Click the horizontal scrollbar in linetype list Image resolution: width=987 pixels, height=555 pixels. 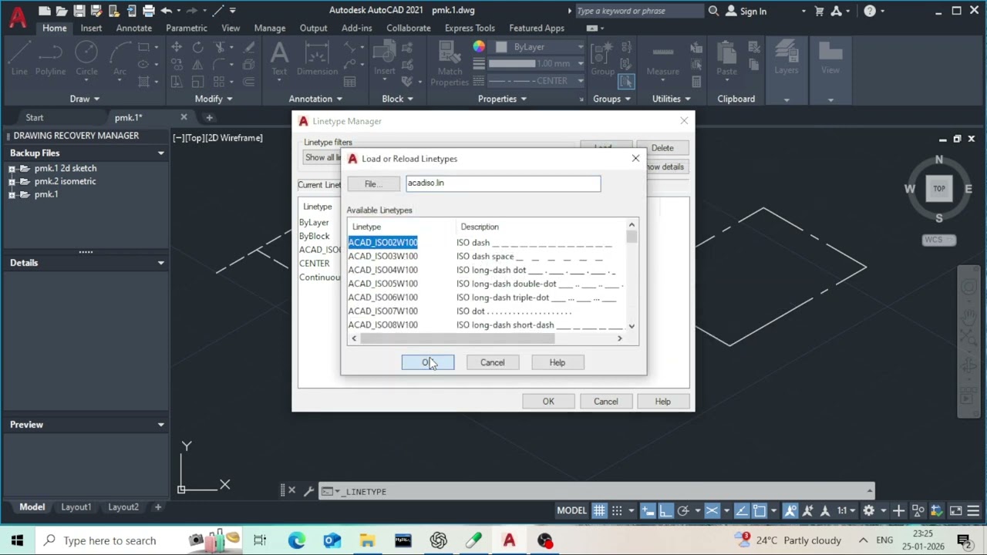(457, 338)
